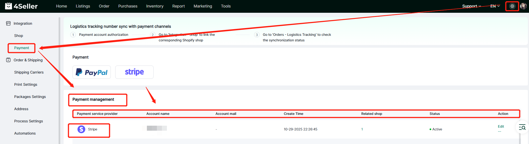Expand the Support dropdown
Screen dimensions: 529x144
471,6
